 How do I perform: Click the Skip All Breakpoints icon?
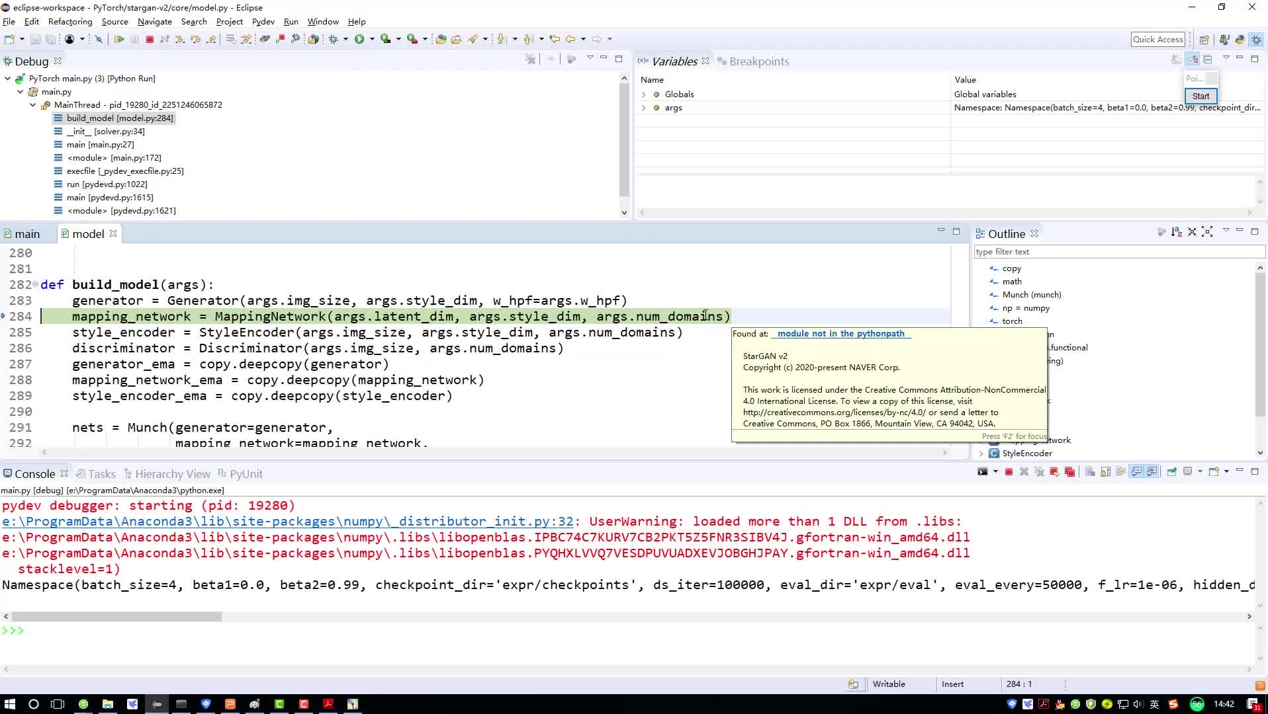tap(99, 40)
